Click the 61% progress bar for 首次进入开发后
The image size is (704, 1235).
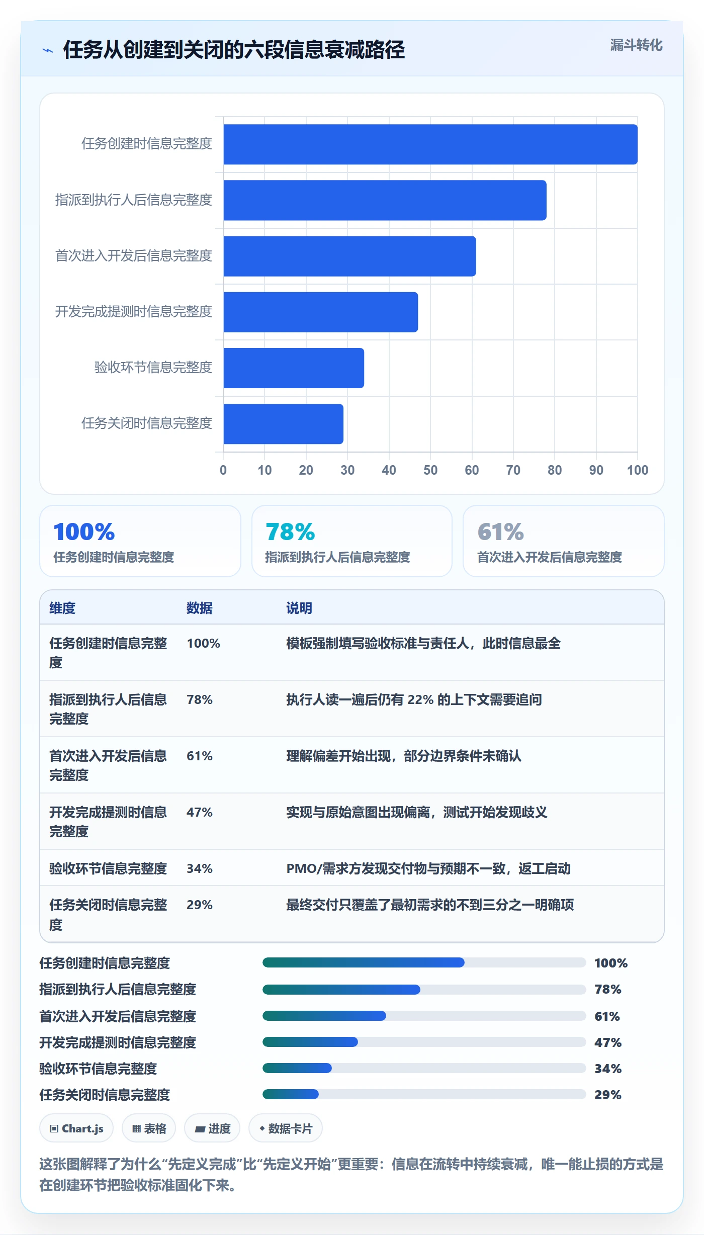[x=424, y=1016]
